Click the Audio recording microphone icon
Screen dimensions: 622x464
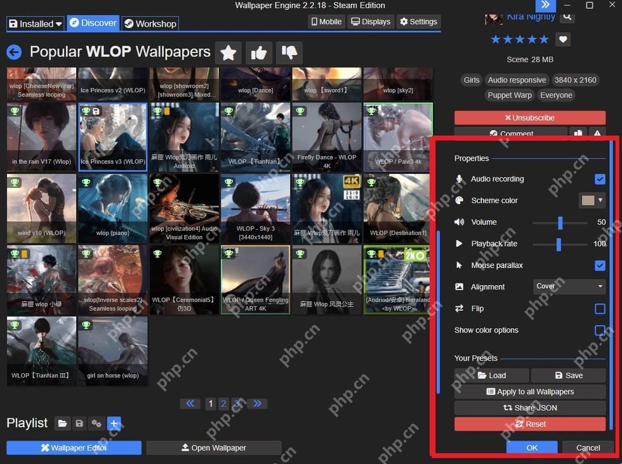(459, 179)
